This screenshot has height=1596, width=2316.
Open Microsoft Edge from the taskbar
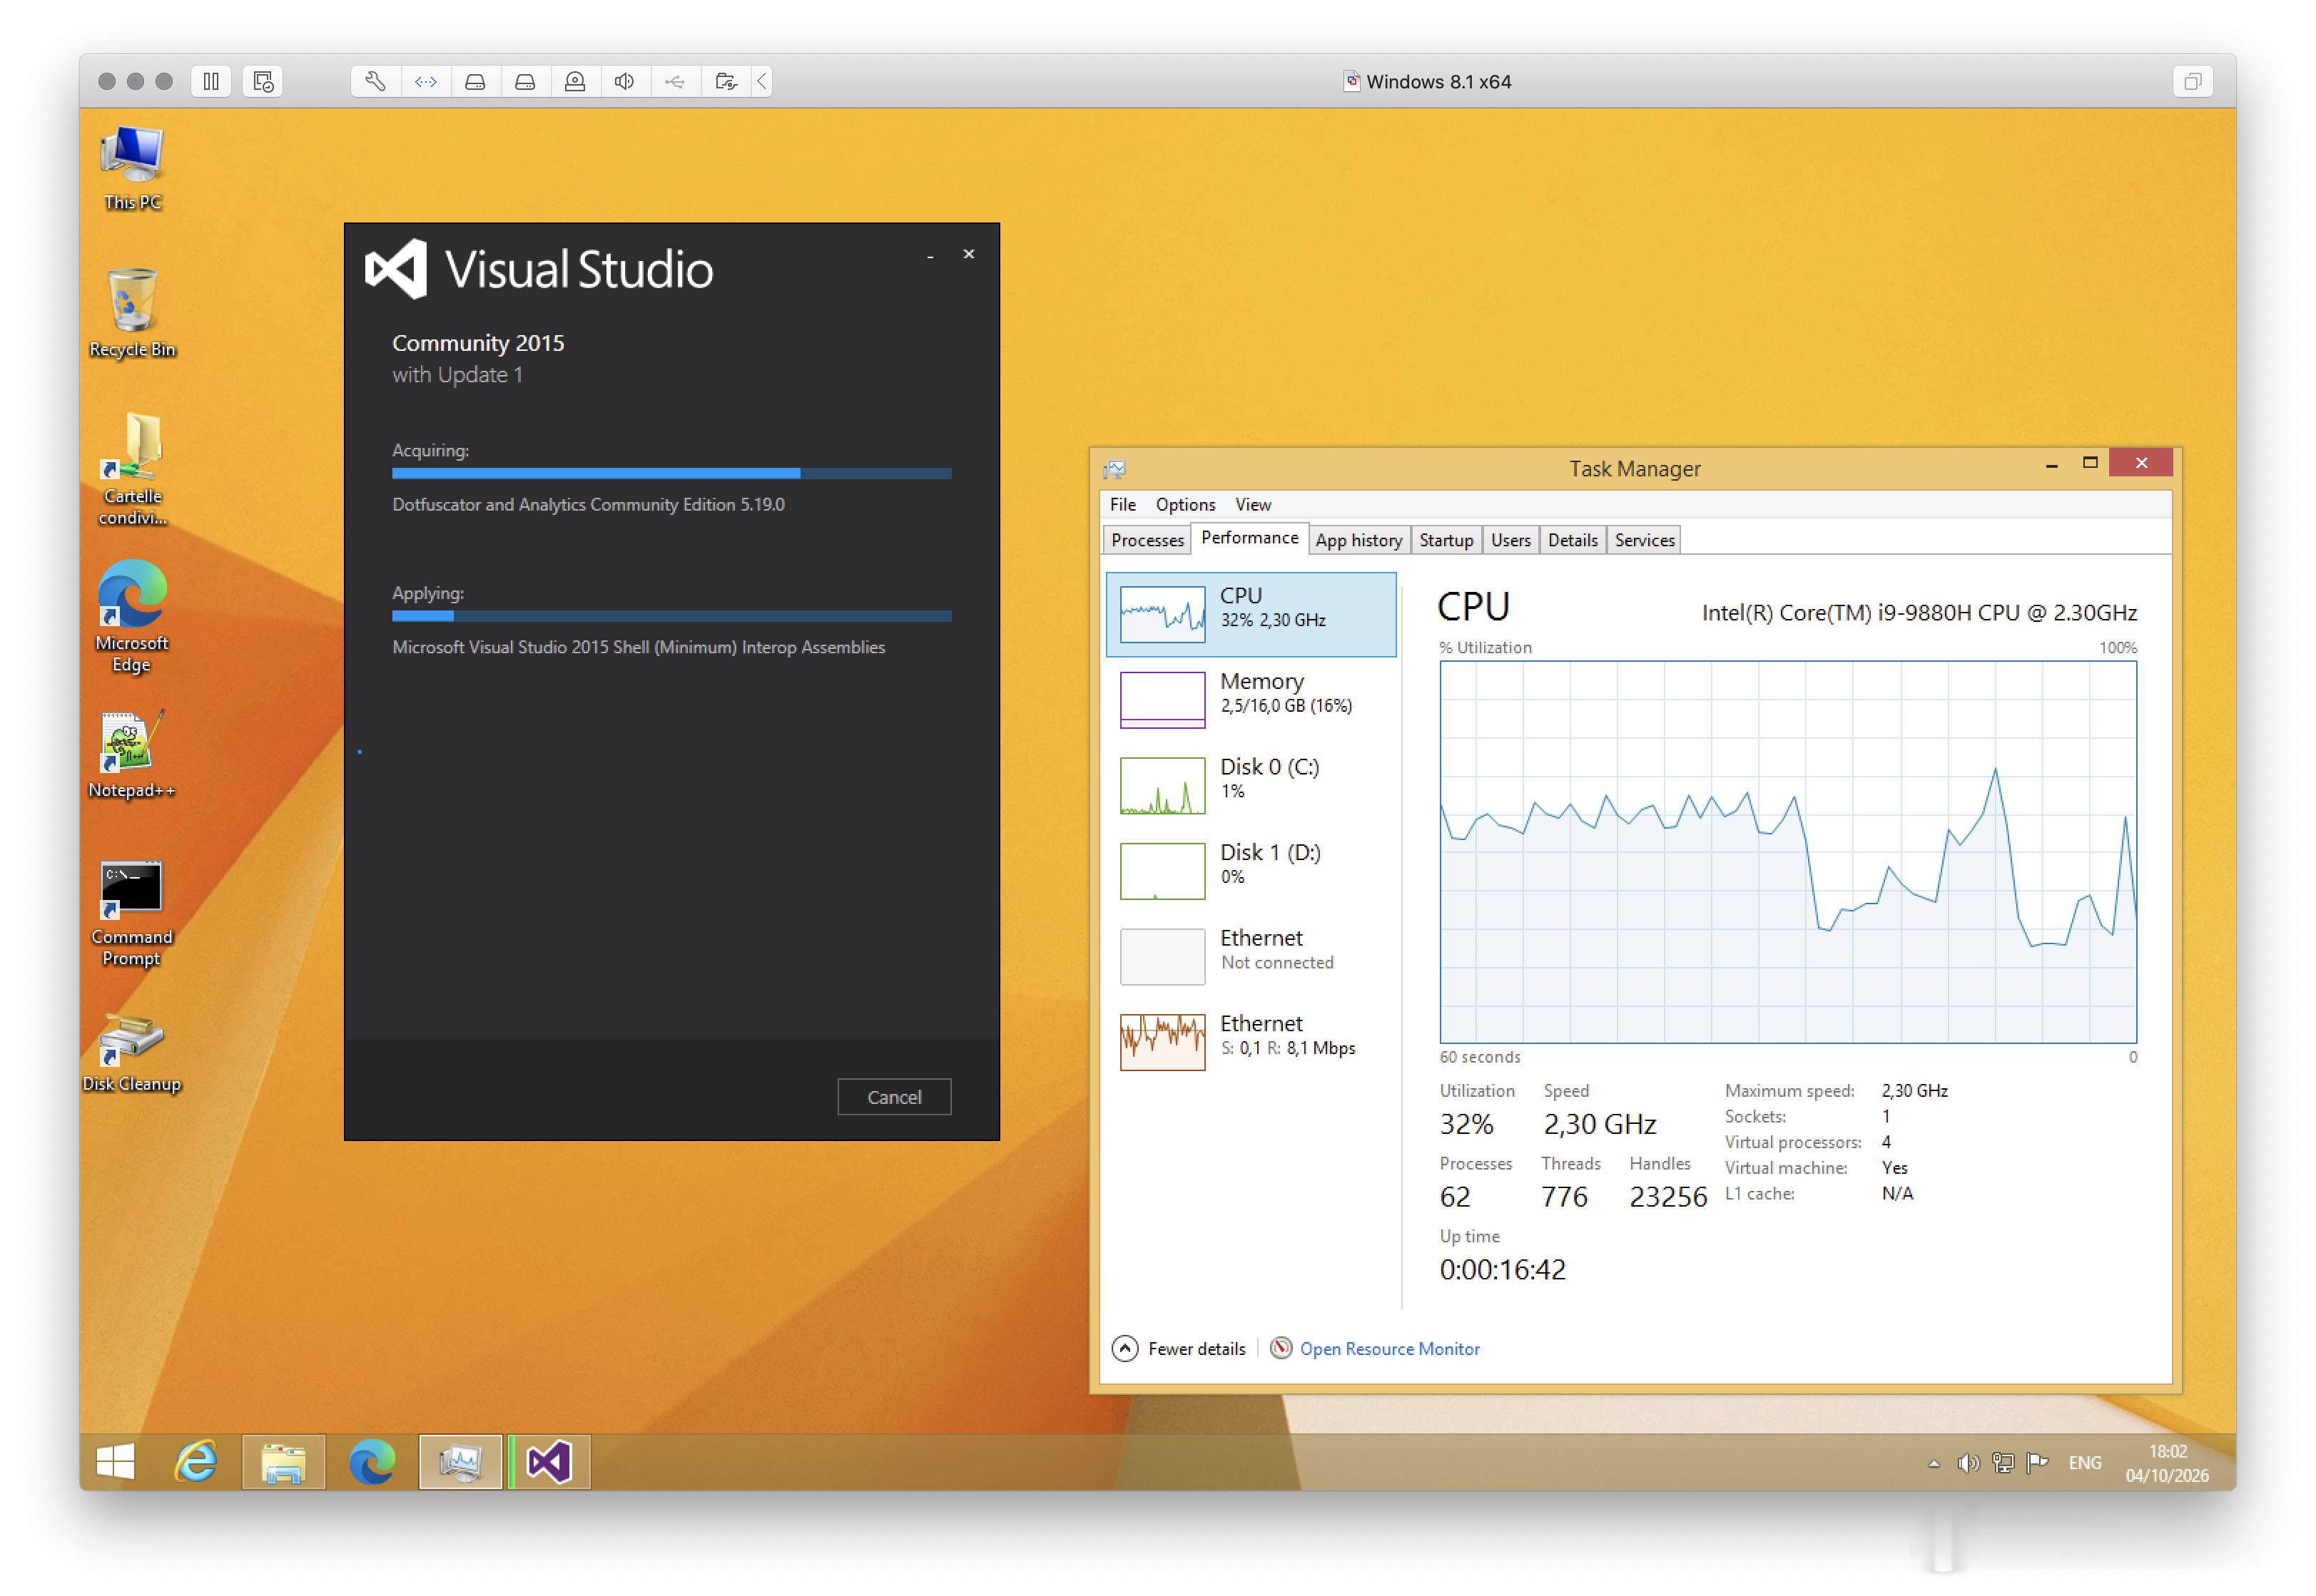click(372, 1462)
